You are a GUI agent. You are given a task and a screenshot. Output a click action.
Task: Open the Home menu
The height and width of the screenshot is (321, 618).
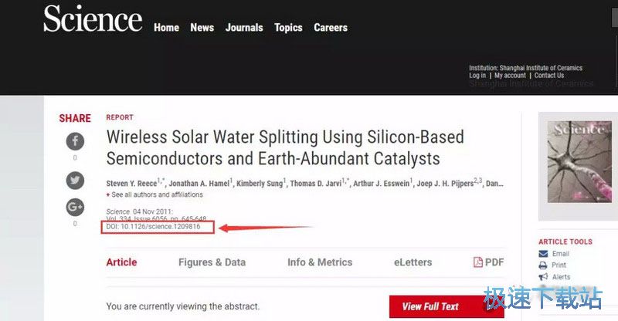point(166,28)
